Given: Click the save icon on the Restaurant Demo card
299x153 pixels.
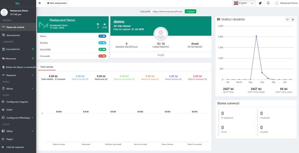Looking at the screenshot, I should click(98, 24).
